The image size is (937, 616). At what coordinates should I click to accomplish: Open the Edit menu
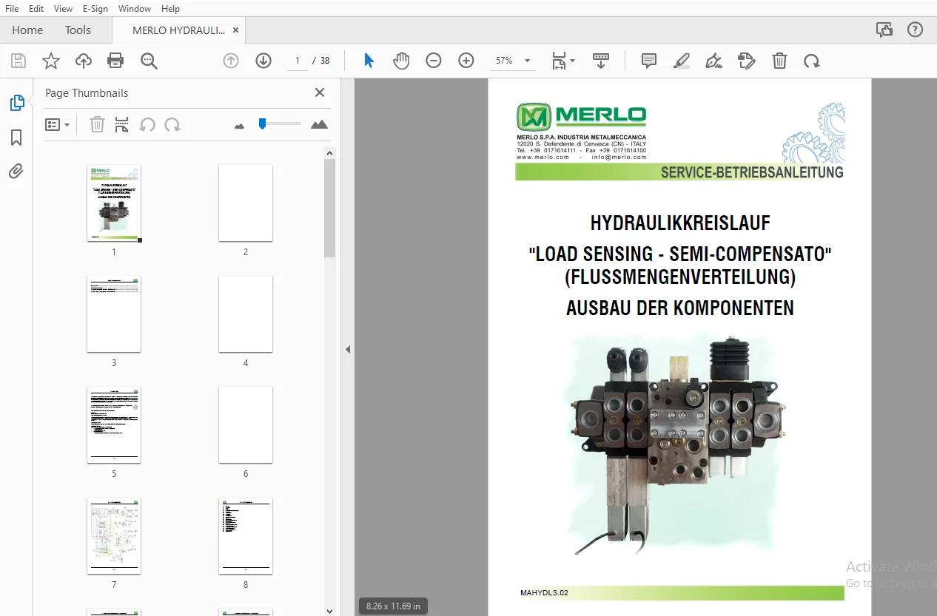pos(36,8)
